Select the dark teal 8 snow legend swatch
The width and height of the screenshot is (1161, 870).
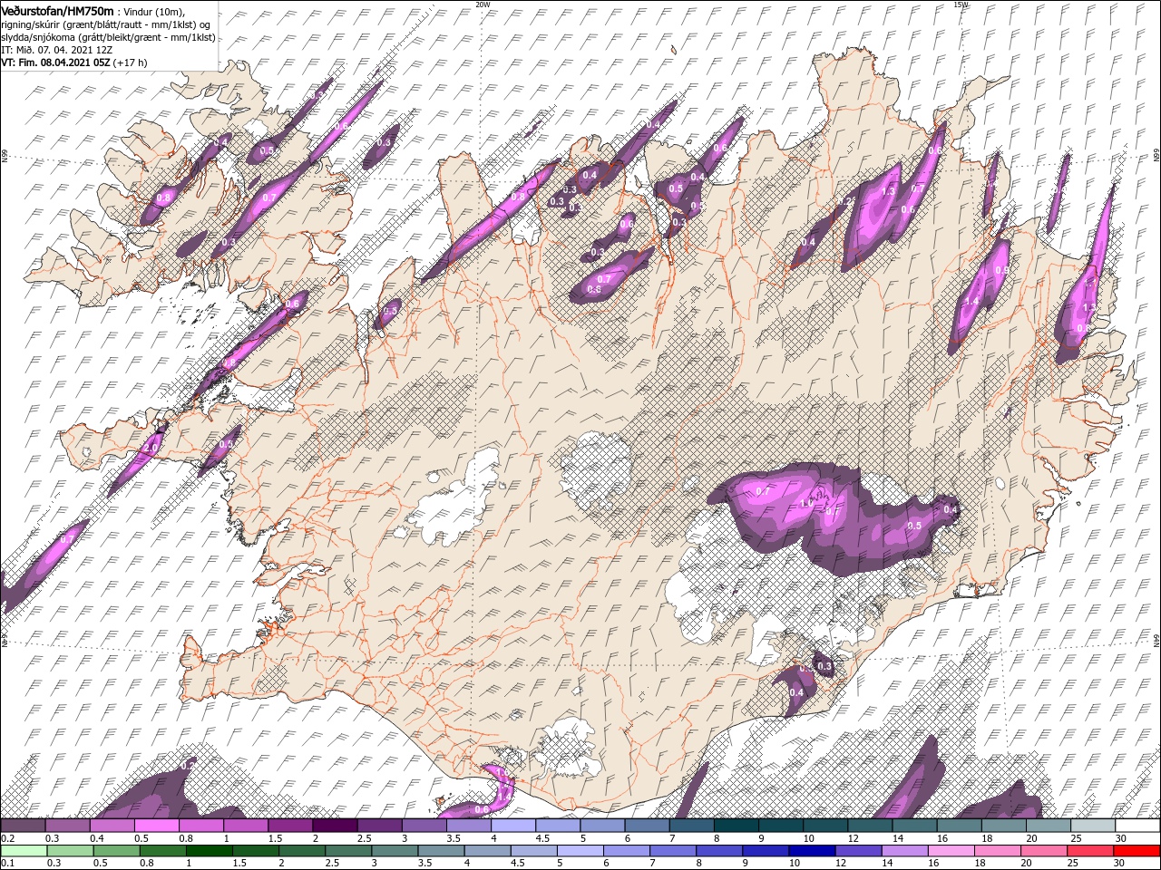(737, 825)
